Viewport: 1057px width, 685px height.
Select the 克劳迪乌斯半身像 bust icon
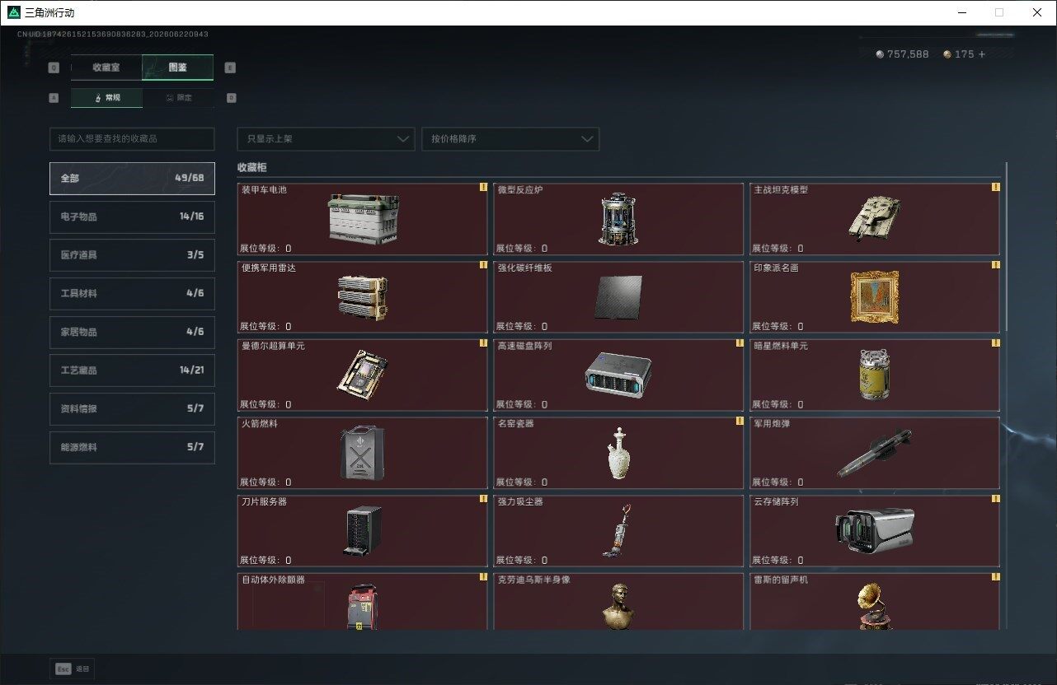[618, 607]
